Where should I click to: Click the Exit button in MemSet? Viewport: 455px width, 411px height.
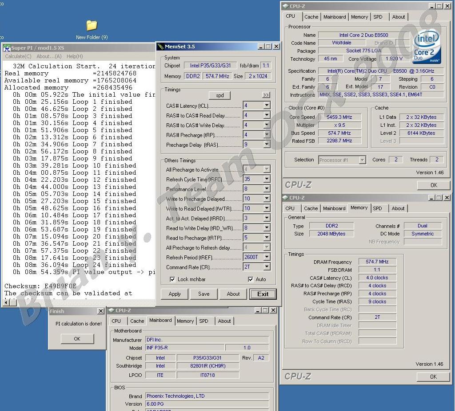pyautogui.click(x=263, y=294)
